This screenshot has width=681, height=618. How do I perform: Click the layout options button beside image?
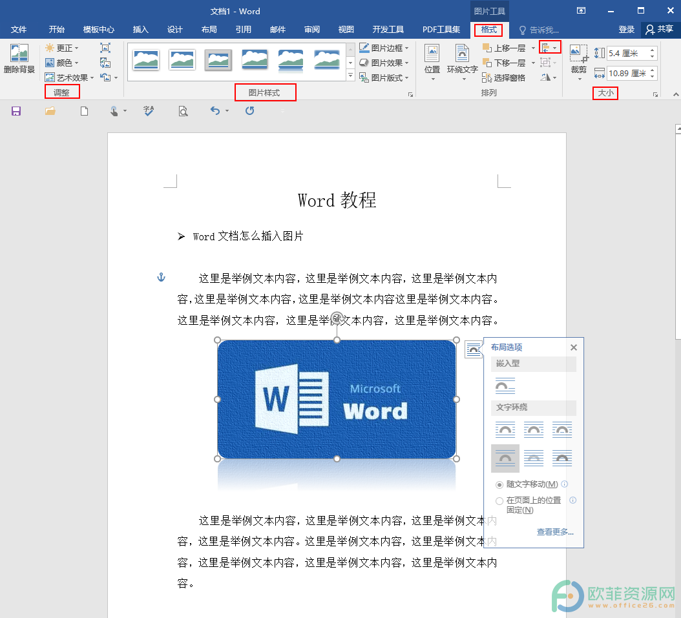click(474, 349)
